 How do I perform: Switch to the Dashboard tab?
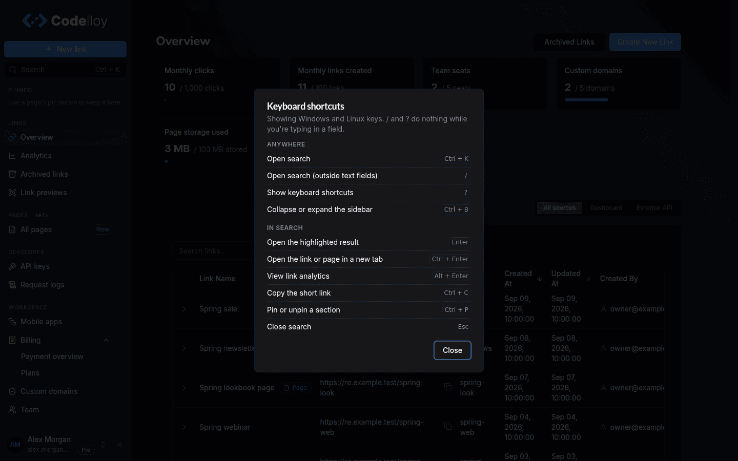click(x=606, y=208)
